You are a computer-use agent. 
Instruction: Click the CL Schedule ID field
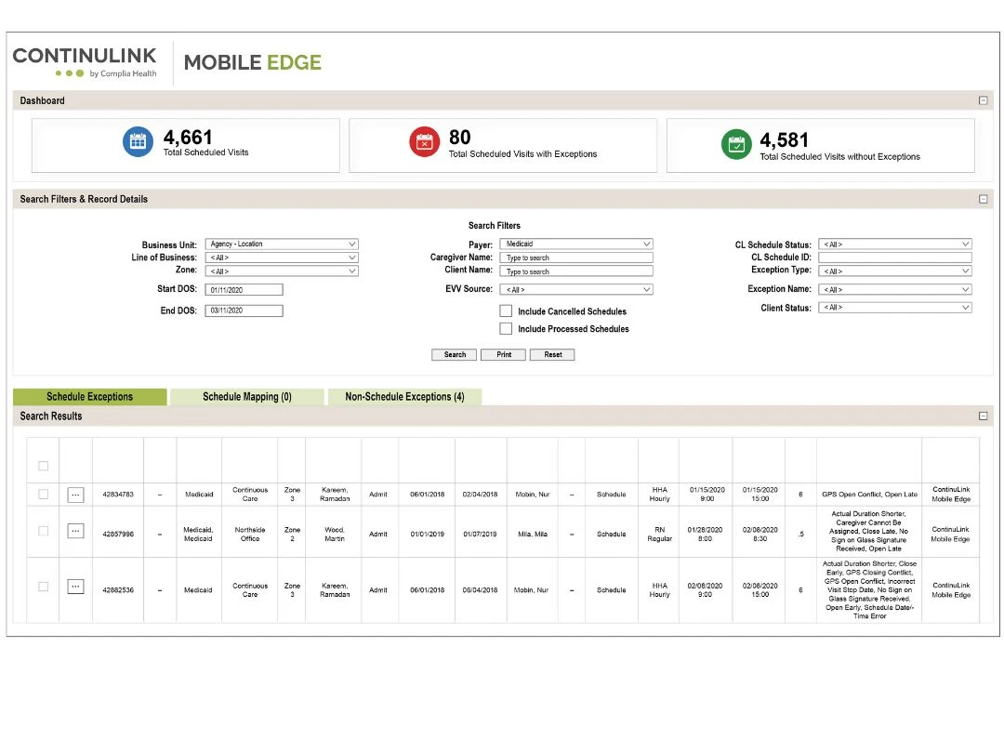[x=895, y=258]
